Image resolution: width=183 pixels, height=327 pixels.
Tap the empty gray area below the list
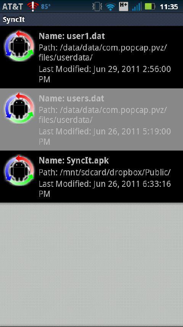(91, 264)
